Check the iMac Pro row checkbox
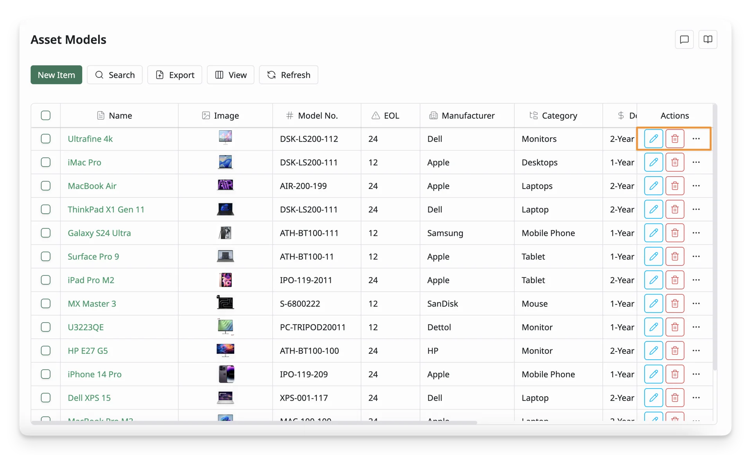751x455 pixels. point(46,162)
